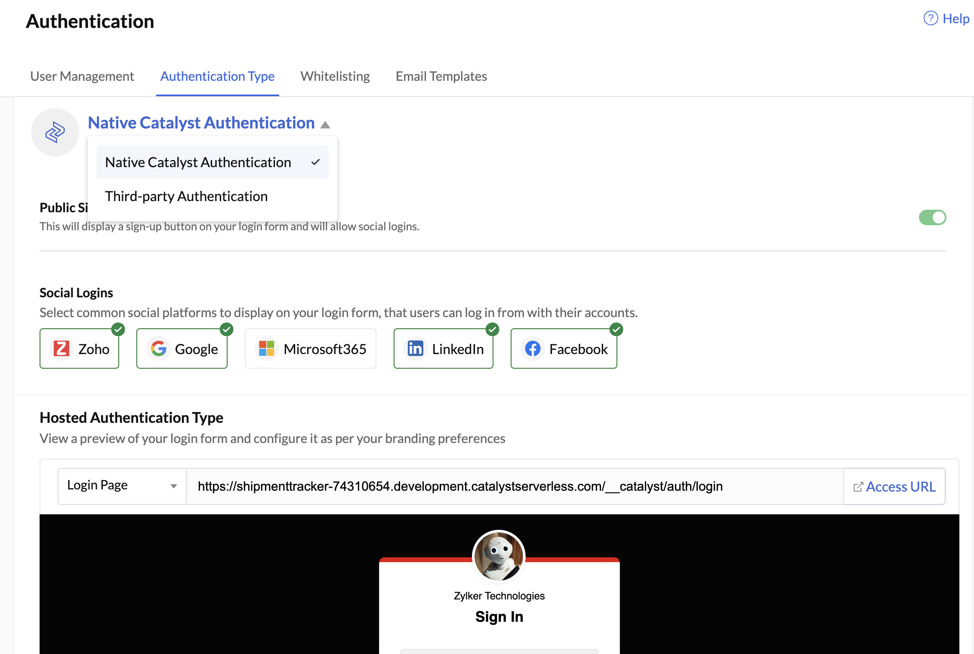Click the Zoho social login icon

62,348
